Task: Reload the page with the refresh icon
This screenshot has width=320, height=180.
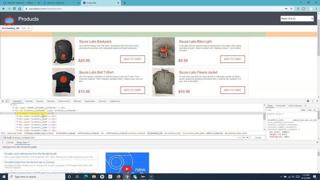Action: [x=14, y=9]
